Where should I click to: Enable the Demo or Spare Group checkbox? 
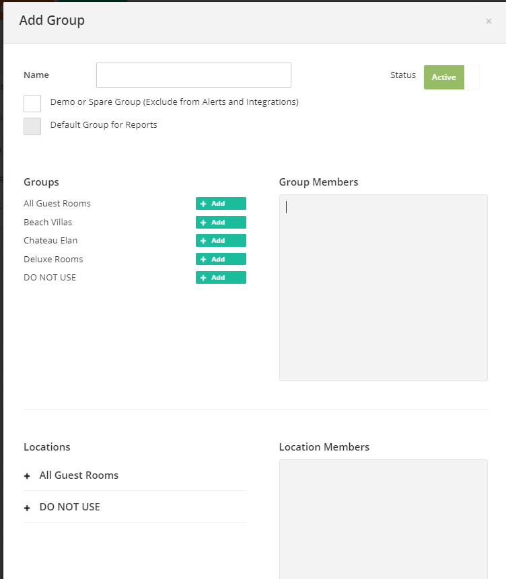coord(32,104)
